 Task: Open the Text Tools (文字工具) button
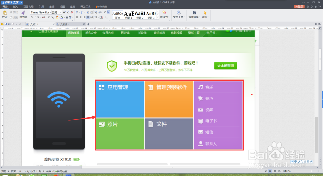coord(179,15)
